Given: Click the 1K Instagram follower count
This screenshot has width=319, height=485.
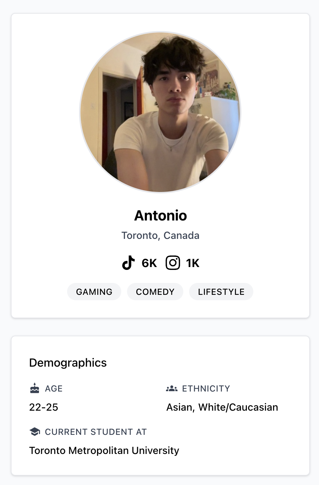Looking at the screenshot, I should (193, 263).
